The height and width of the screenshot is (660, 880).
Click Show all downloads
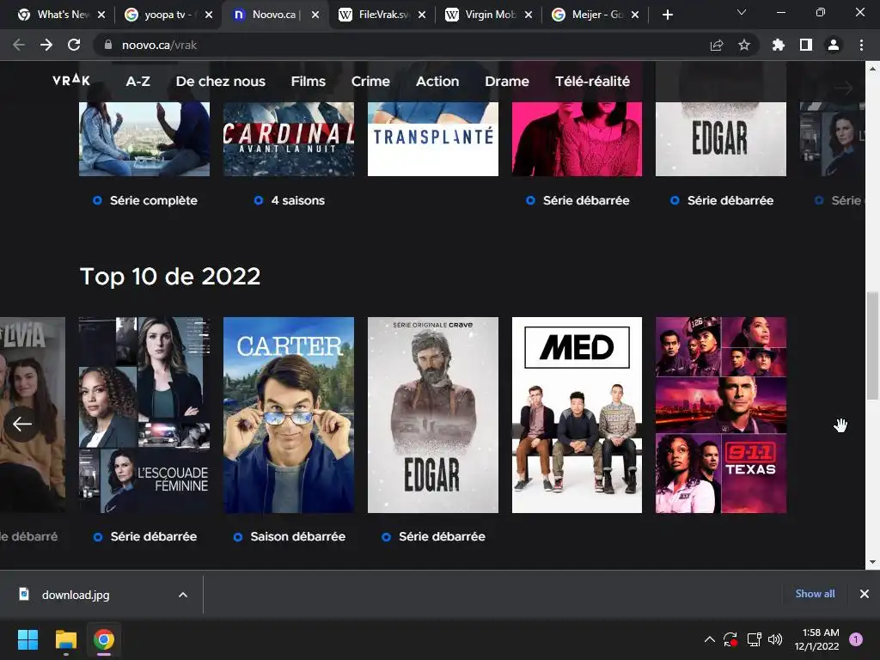coord(815,594)
